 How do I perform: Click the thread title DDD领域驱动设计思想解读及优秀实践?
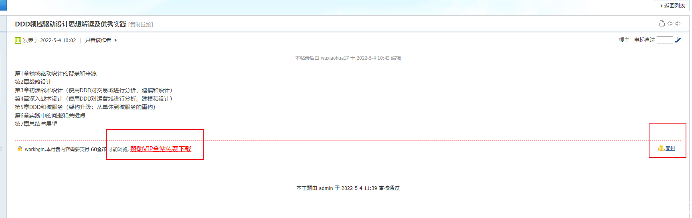tap(71, 24)
